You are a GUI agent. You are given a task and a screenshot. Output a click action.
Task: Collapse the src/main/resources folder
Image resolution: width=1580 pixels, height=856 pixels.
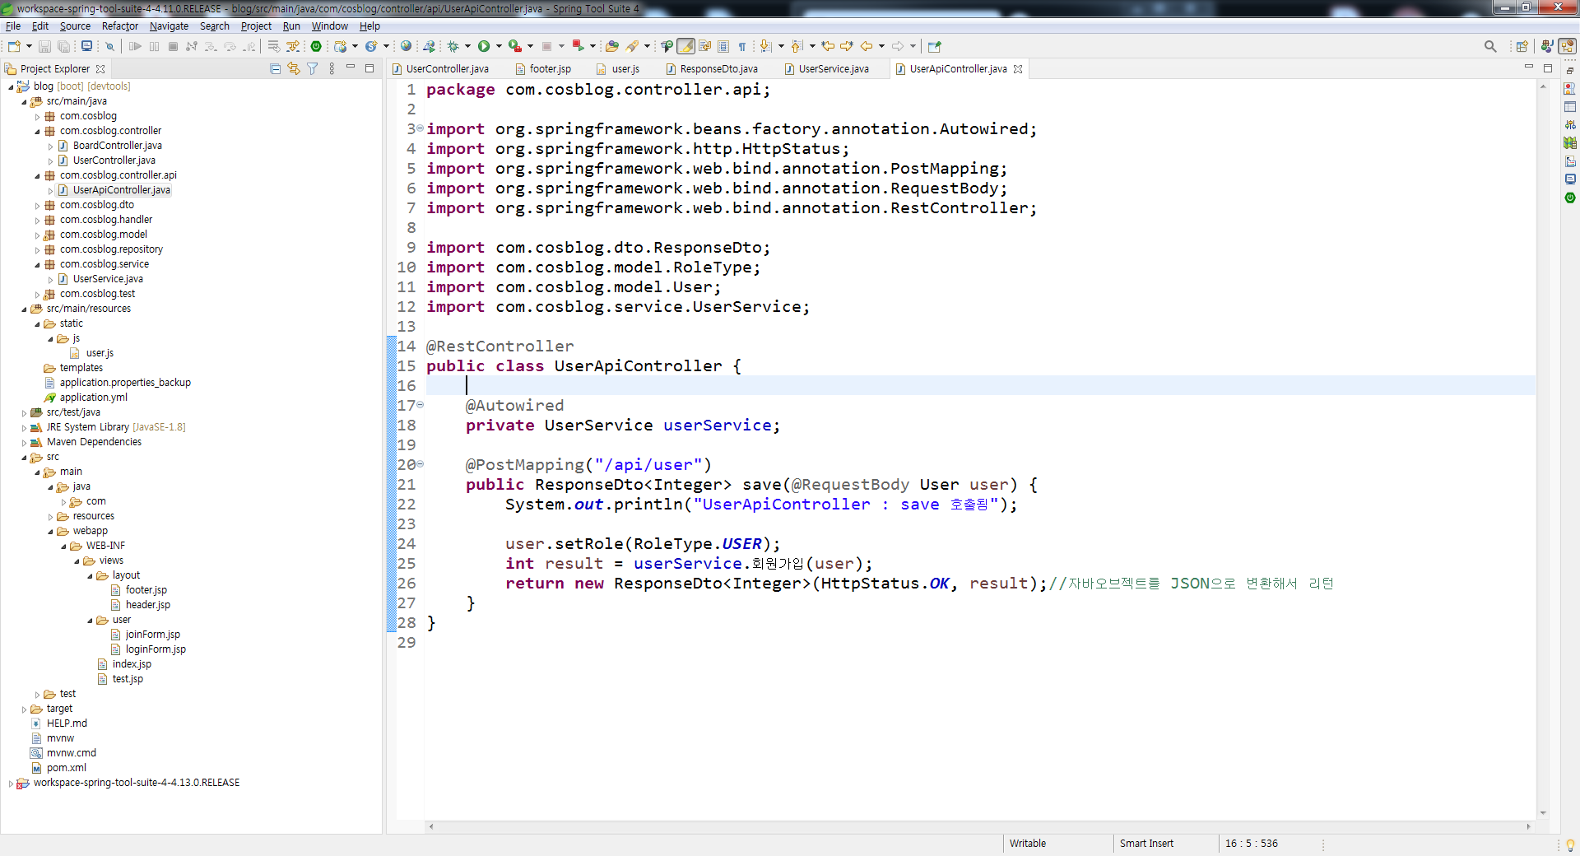(x=24, y=309)
